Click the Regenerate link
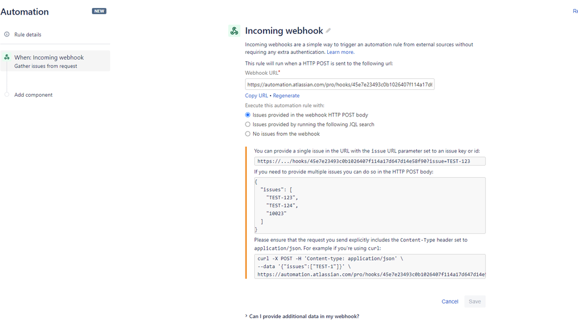 click(x=286, y=96)
